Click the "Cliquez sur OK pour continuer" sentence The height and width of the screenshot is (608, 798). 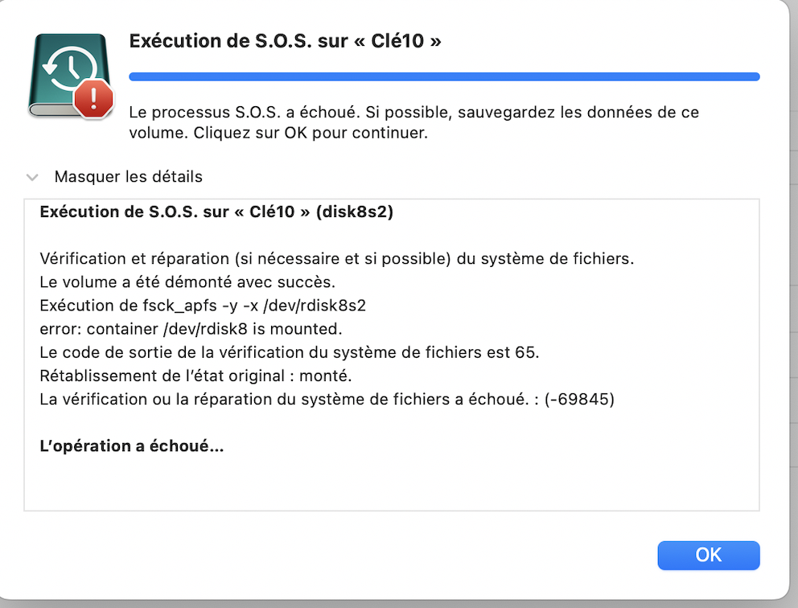click(311, 133)
